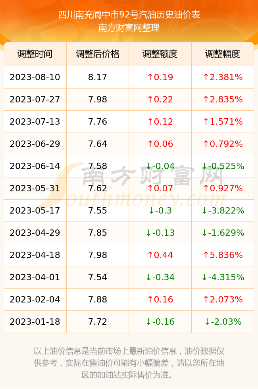Click the 调整时间 column header
The image size is (258, 389).
click(35, 54)
